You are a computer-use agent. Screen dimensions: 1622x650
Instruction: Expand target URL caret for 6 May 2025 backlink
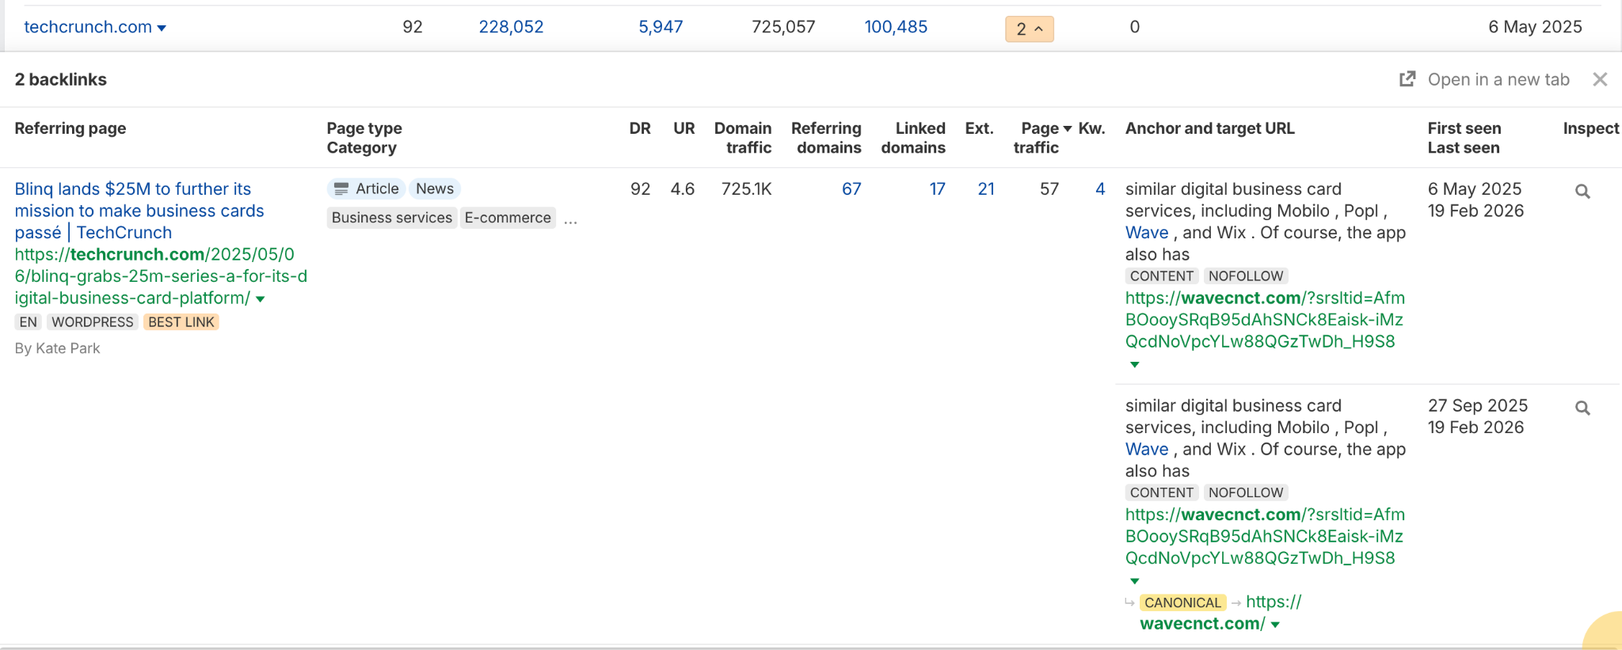tap(1134, 364)
